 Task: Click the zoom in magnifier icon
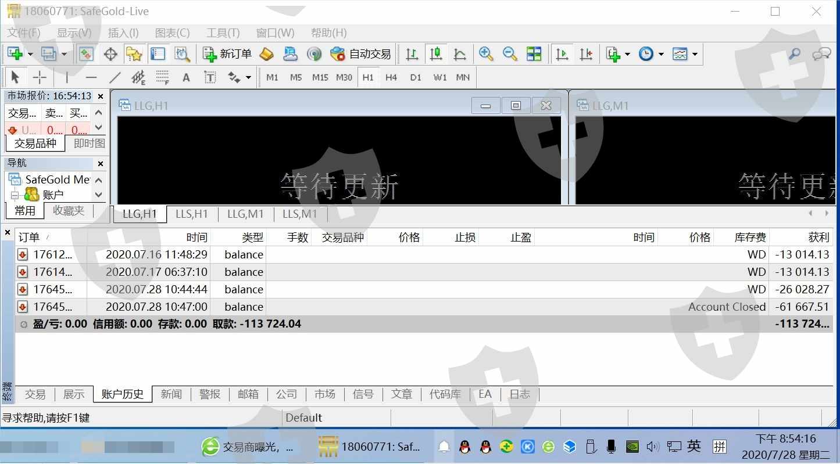tap(486, 54)
